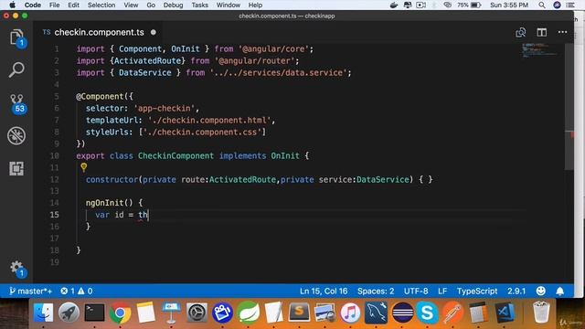This screenshot has height=329, width=585.
Task: Open the Help menu
Action: pos(255,5)
